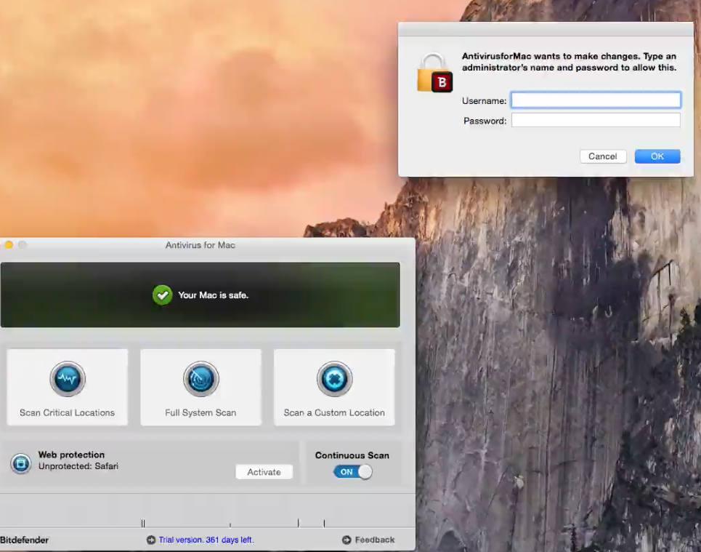Click the Web protection shield icon
The width and height of the screenshot is (701, 552).
click(x=20, y=463)
